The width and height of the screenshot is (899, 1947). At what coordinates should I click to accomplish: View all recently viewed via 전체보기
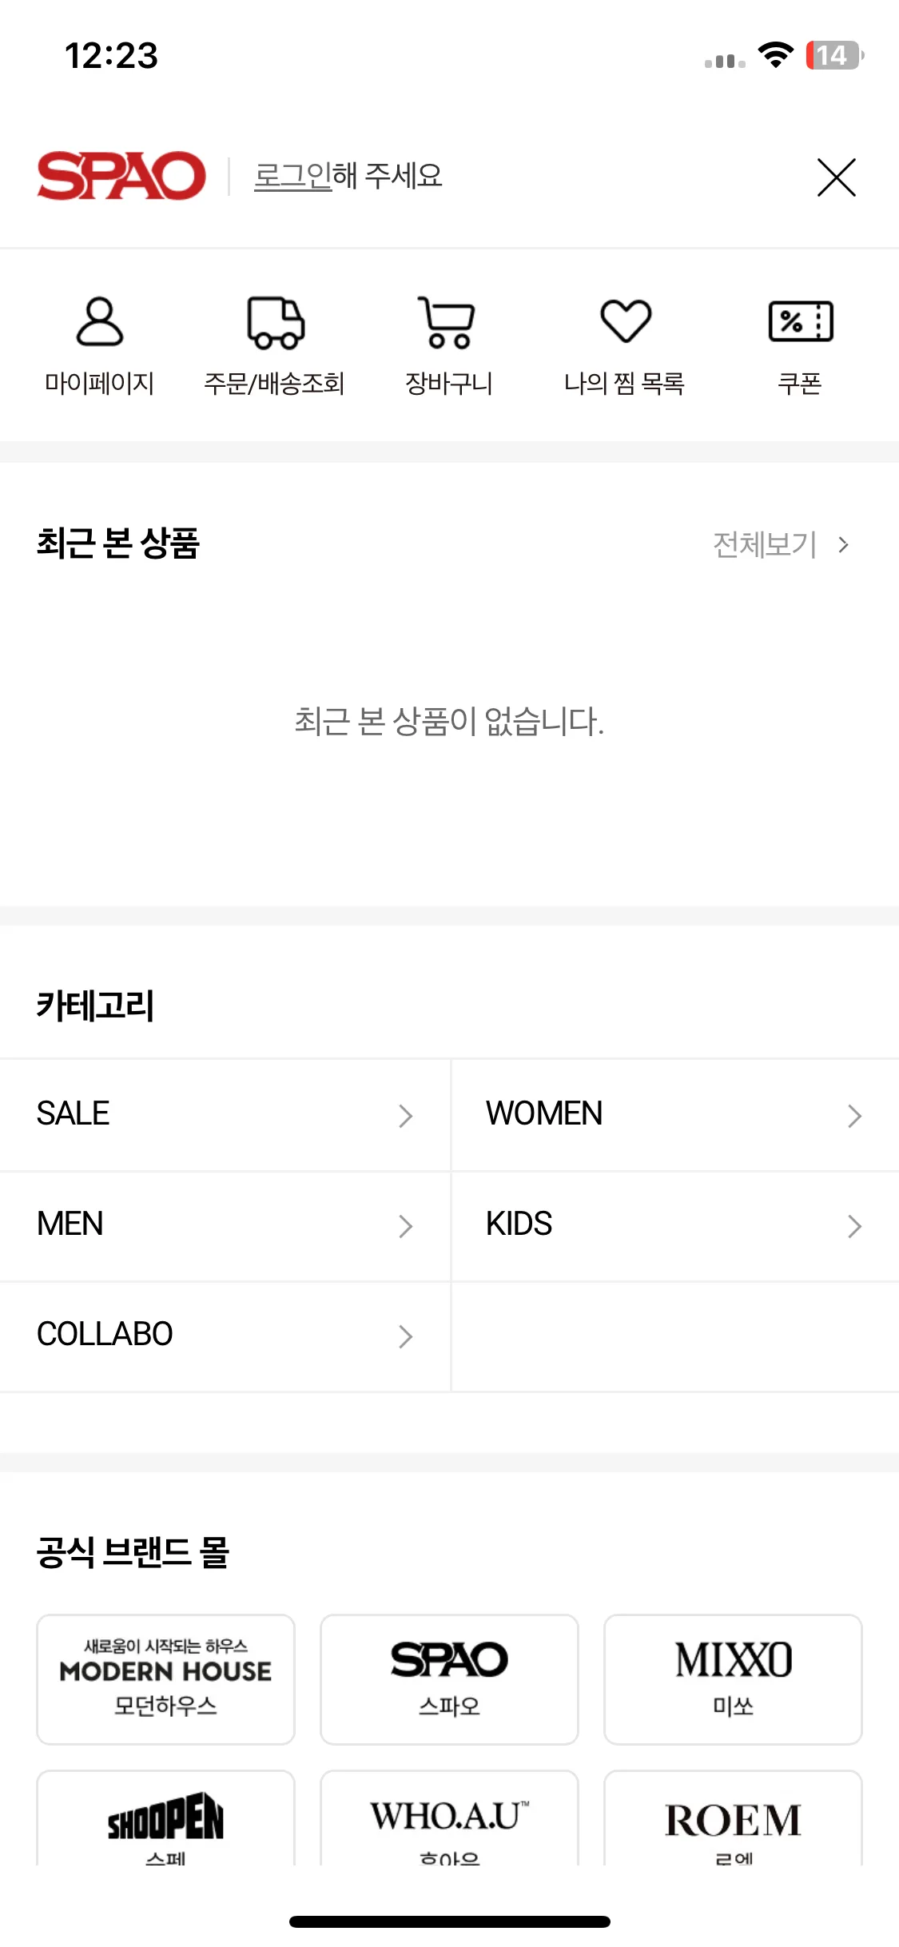tap(781, 545)
